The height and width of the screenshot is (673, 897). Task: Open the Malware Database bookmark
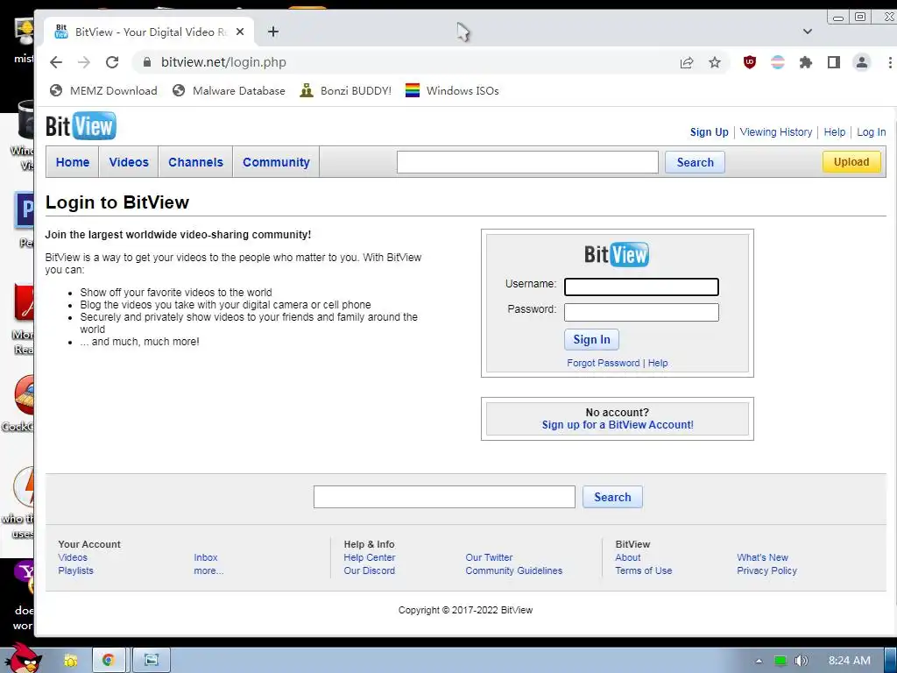[229, 90]
